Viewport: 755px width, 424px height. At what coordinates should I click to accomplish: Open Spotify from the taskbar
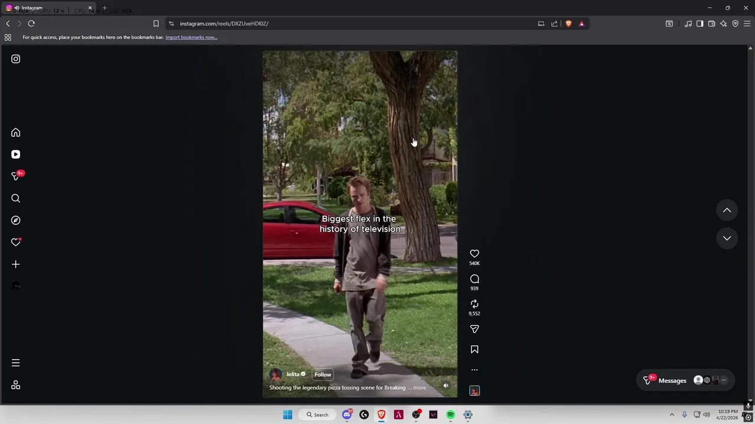[x=451, y=415]
